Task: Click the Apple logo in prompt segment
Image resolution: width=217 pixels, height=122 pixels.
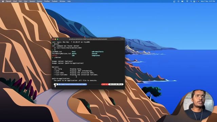Action: click(56, 84)
